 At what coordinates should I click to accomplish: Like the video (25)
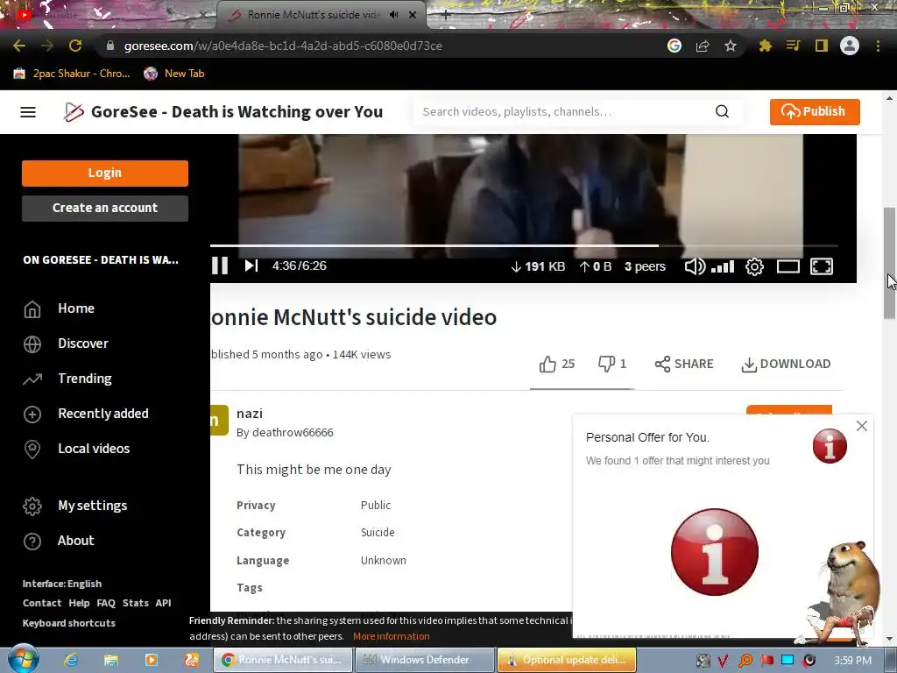click(x=556, y=364)
